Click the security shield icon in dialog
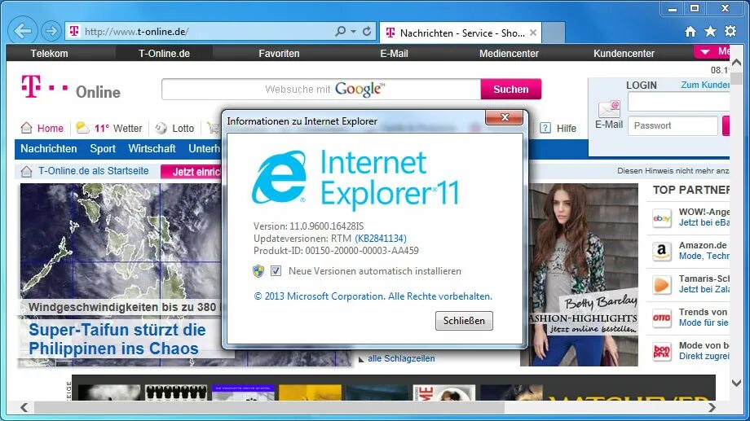This screenshot has height=421, width=750. (258, 271)
